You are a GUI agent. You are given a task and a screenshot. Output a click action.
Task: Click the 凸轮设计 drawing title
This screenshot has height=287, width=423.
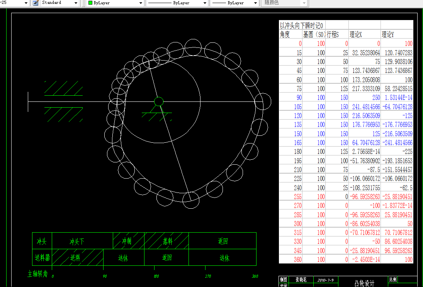(x=364, y=283)
